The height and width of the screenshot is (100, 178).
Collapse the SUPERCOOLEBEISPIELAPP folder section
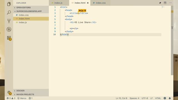tap(31, 11)
